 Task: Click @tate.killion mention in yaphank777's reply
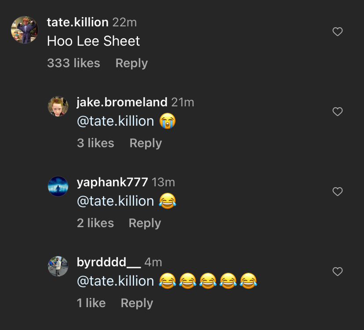click(115, 201)
